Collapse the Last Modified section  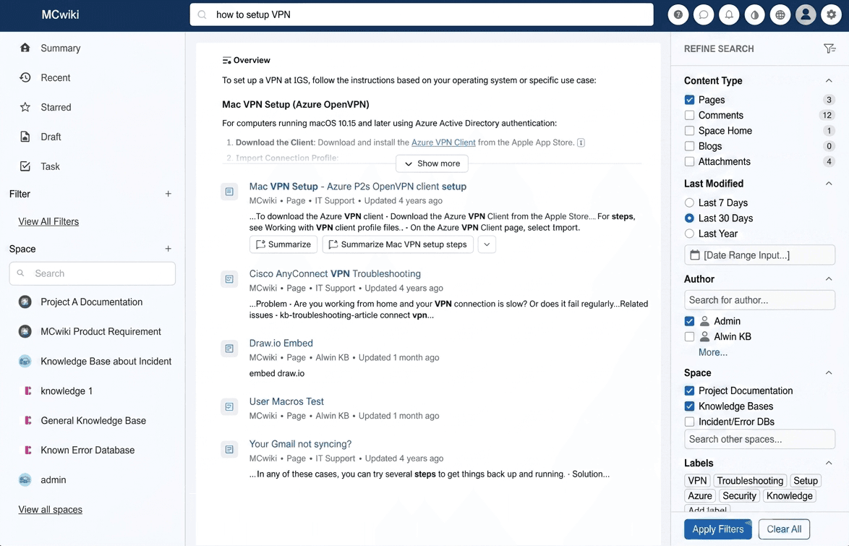[829, 184]
